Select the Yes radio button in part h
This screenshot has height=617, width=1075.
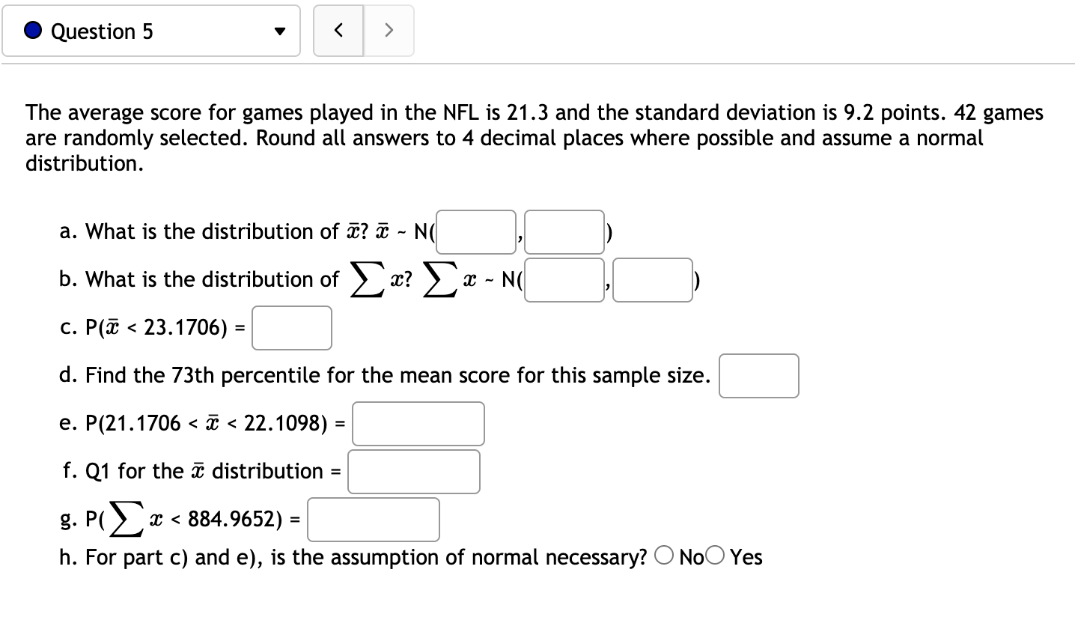pos(714,555)
